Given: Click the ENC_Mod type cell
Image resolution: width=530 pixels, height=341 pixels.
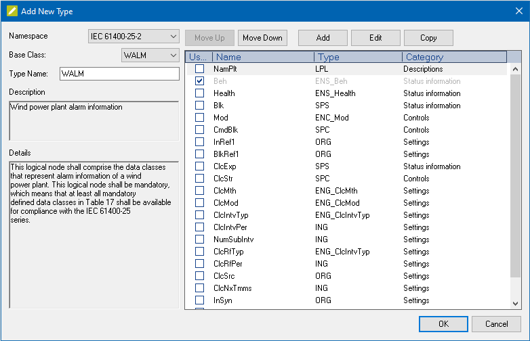Looking at the screenshot, I should pyautogui.click(x=332, y=117).
